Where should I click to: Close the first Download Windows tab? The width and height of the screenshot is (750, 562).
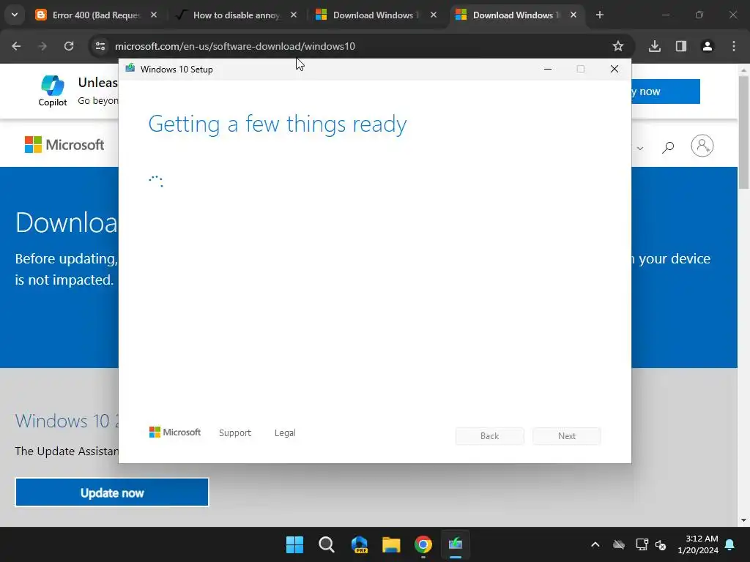point(434,15)
